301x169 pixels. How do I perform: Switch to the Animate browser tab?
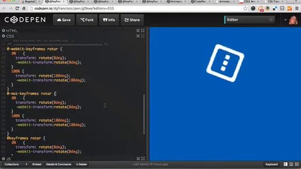(225, 2)
